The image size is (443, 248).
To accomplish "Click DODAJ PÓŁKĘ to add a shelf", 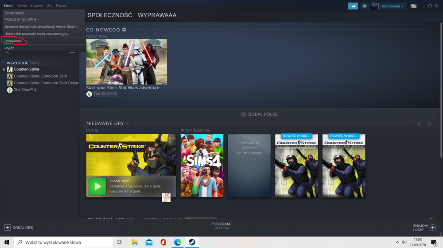I will (259, 114).
